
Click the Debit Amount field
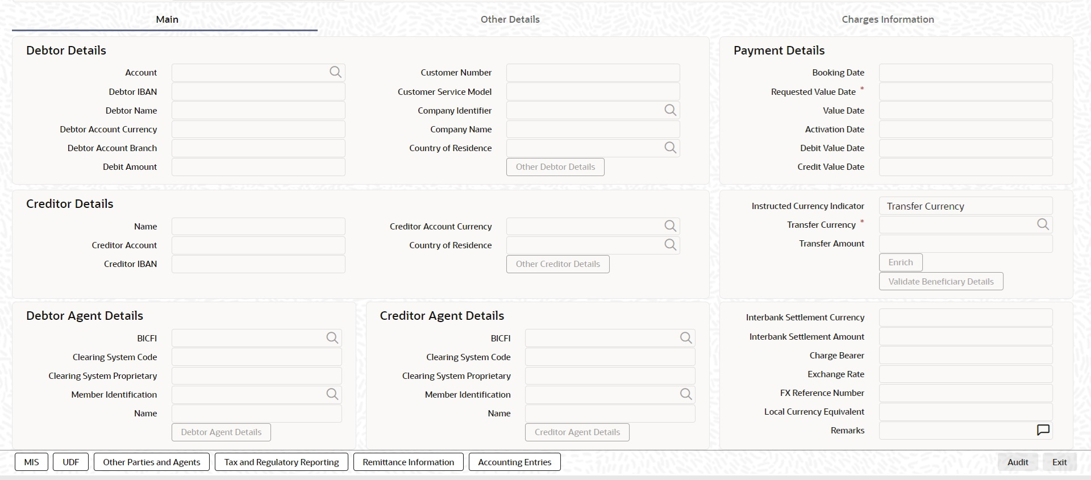[x=258, y=166]
